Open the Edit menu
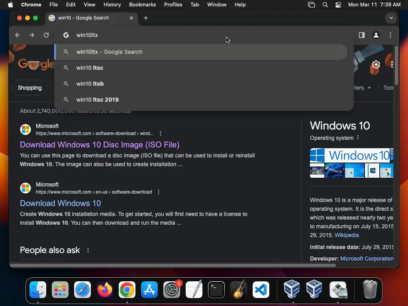Screen dimensions: 408x306 (71, 5)
